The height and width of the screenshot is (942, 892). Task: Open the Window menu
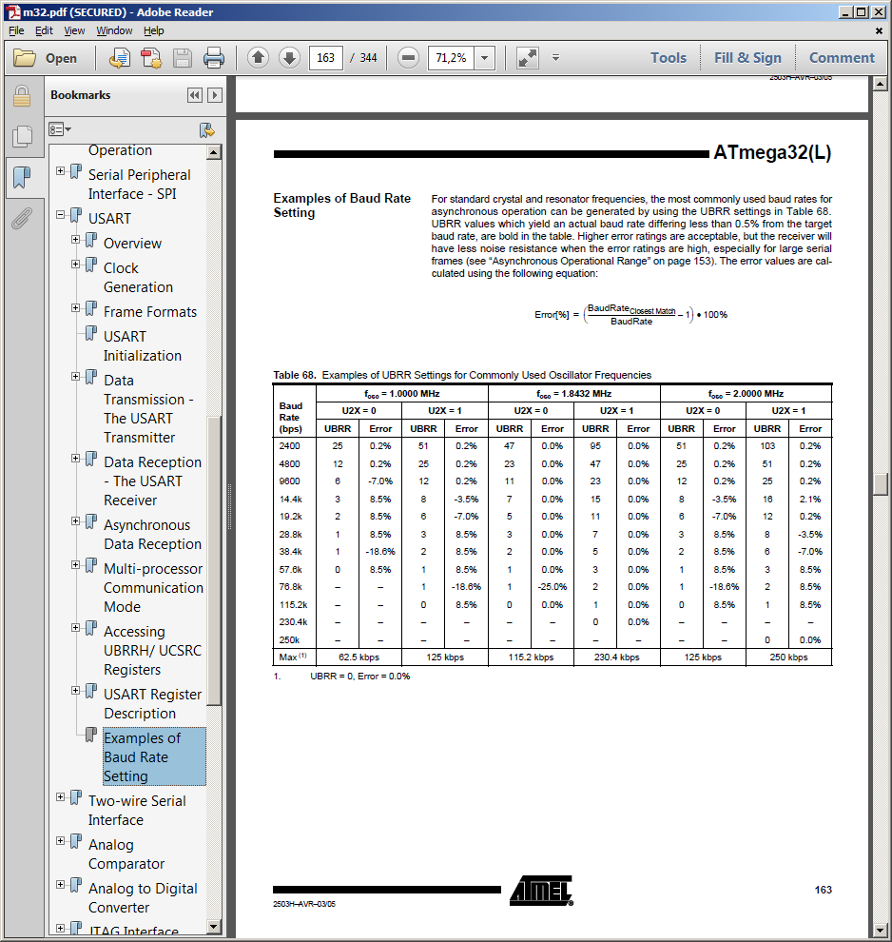pyautogui.click(x=115, y=30)
